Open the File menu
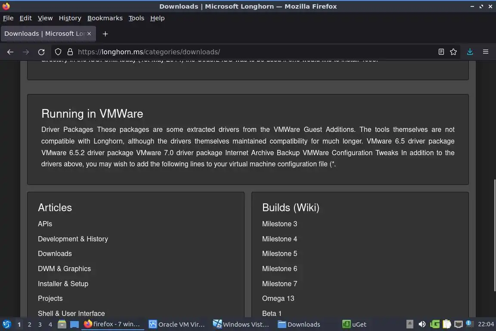The width and height of the screenshot is (496, 331). point(8,18)
